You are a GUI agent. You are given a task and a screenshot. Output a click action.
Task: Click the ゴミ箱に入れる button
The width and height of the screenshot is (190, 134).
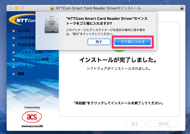(x=133, y=42)
